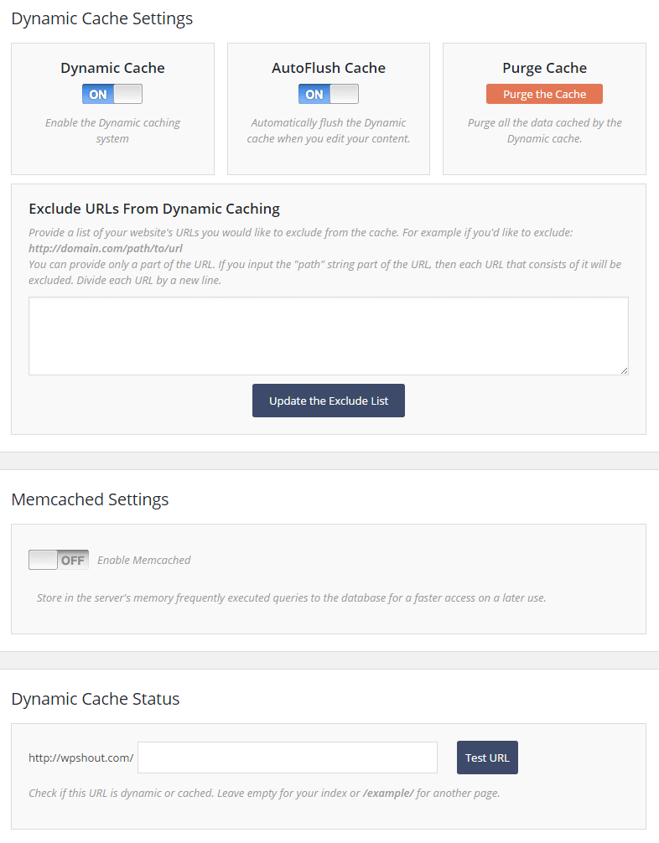
Task: Grab the exclude list textarea resize handle
Action: click(624, 370)
